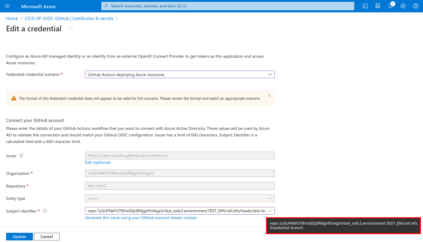Open portal settings gear

click(403, 6)
